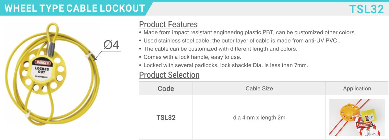Image resolution: width=389 pixels, height=140 pixels.
Task: Select the Code column header
Action: click(166, 88)
